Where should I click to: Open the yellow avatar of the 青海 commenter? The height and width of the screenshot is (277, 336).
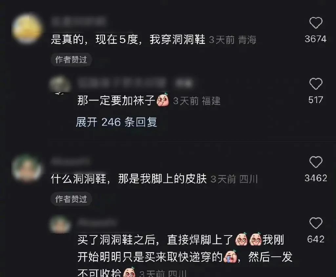(x=27, y=29)
